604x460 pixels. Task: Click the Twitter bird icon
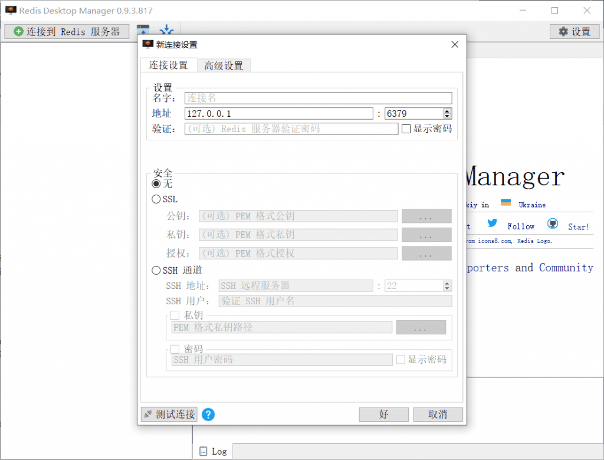pos(492,223)
